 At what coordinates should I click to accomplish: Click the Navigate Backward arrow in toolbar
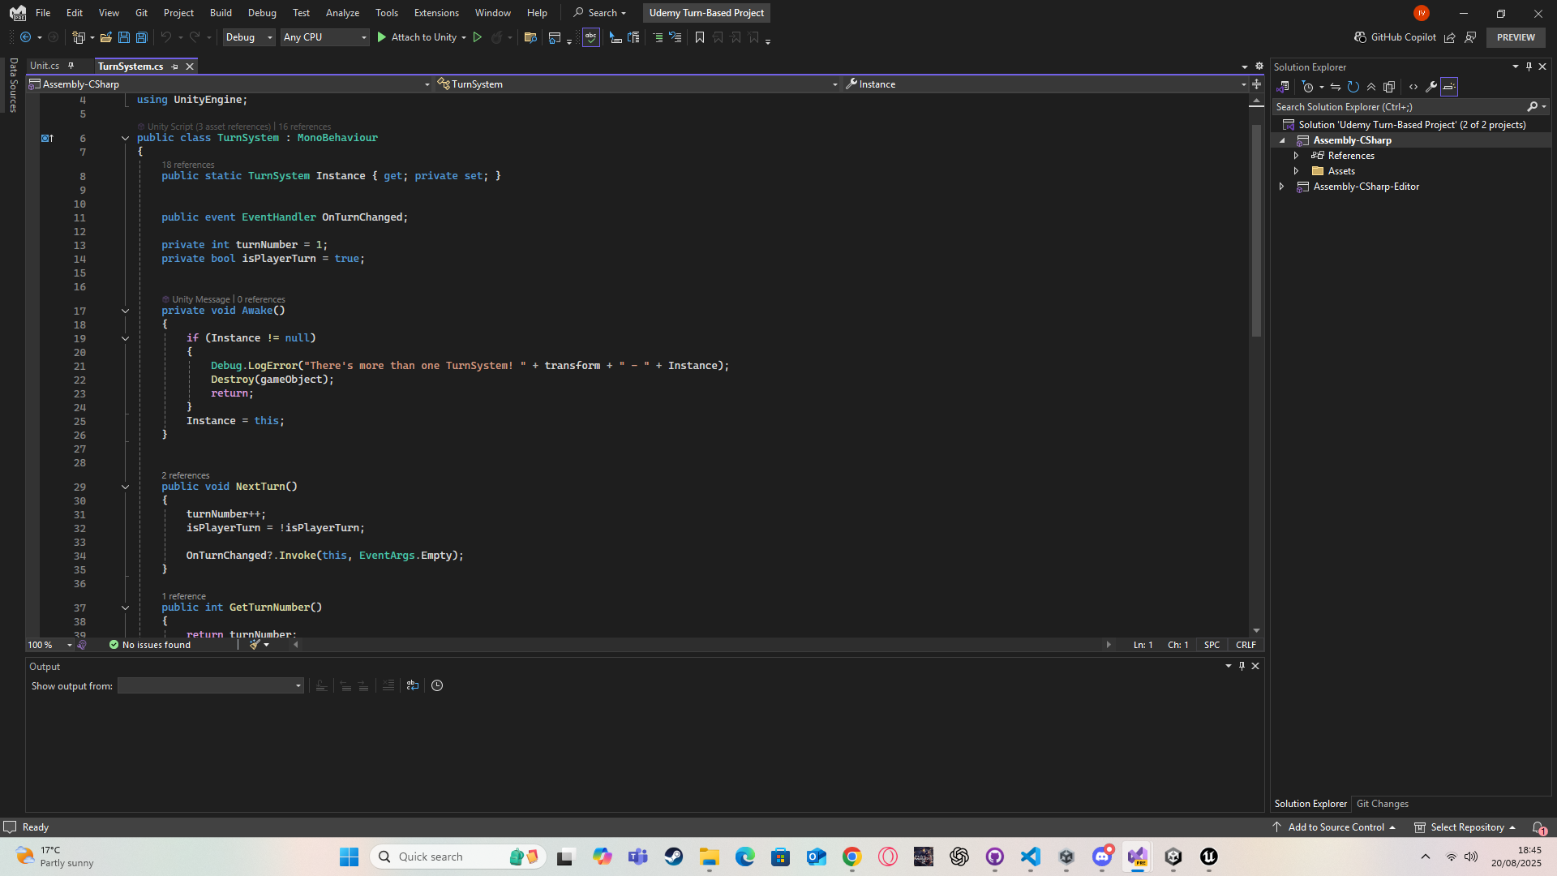pyautogui.click(x=26, y=37)
